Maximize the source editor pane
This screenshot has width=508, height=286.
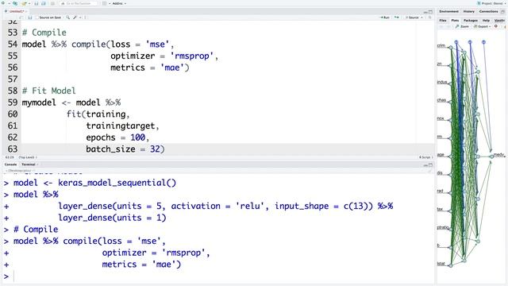tap(430, 12)
